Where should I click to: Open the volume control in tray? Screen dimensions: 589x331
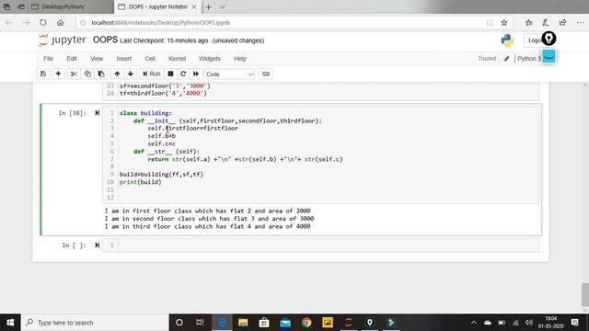(529, 323)
